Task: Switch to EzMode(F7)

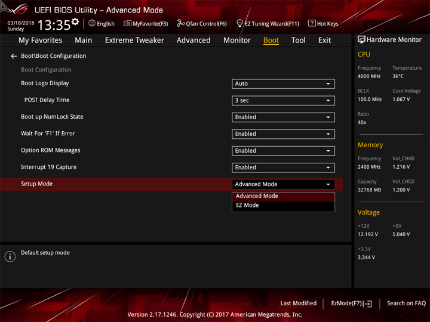Action: [351, 304]
